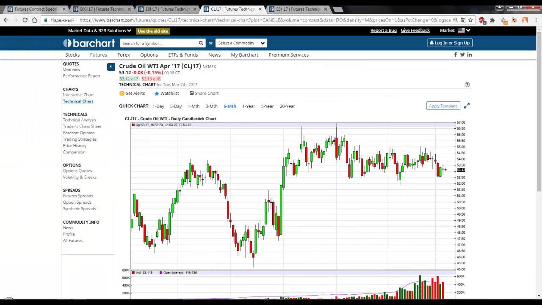Add to Watchlist star icon

point(157,93)
